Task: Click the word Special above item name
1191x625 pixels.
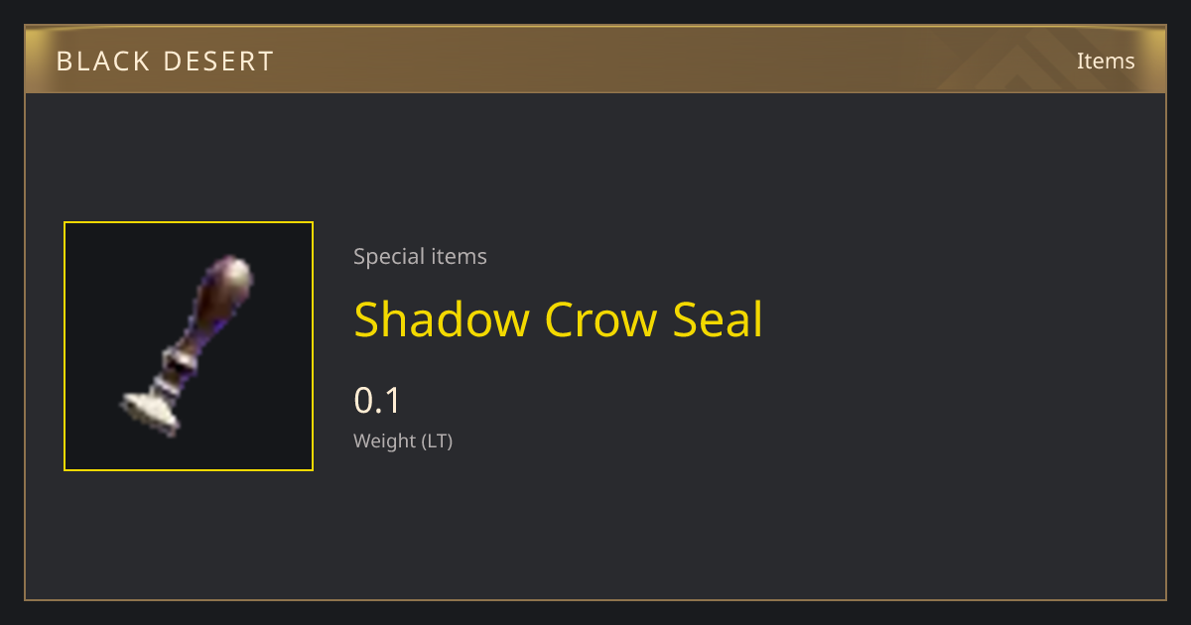Action: coord(389,257)
